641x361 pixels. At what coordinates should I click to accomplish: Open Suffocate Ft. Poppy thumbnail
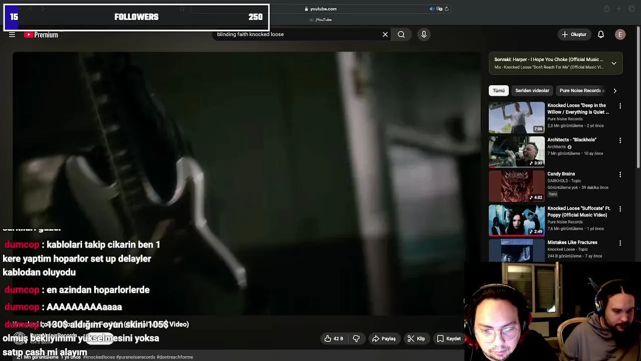coord(516,220)
